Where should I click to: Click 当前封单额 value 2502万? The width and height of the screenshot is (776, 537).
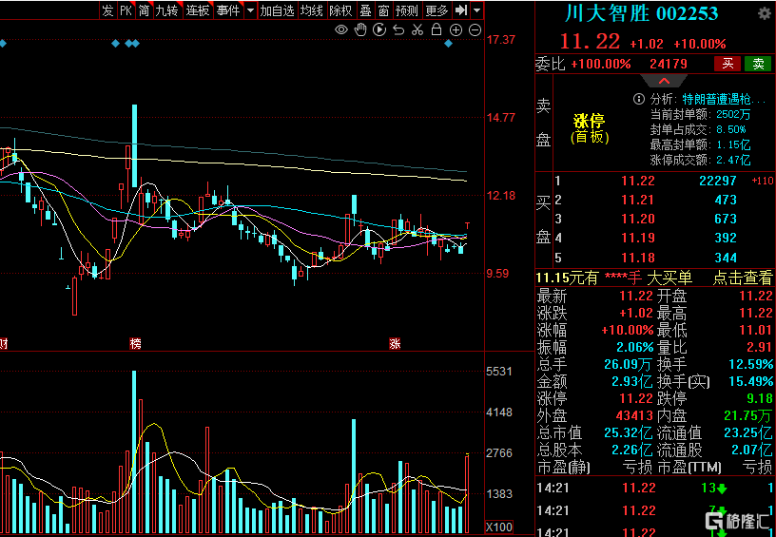pos(733,114)
